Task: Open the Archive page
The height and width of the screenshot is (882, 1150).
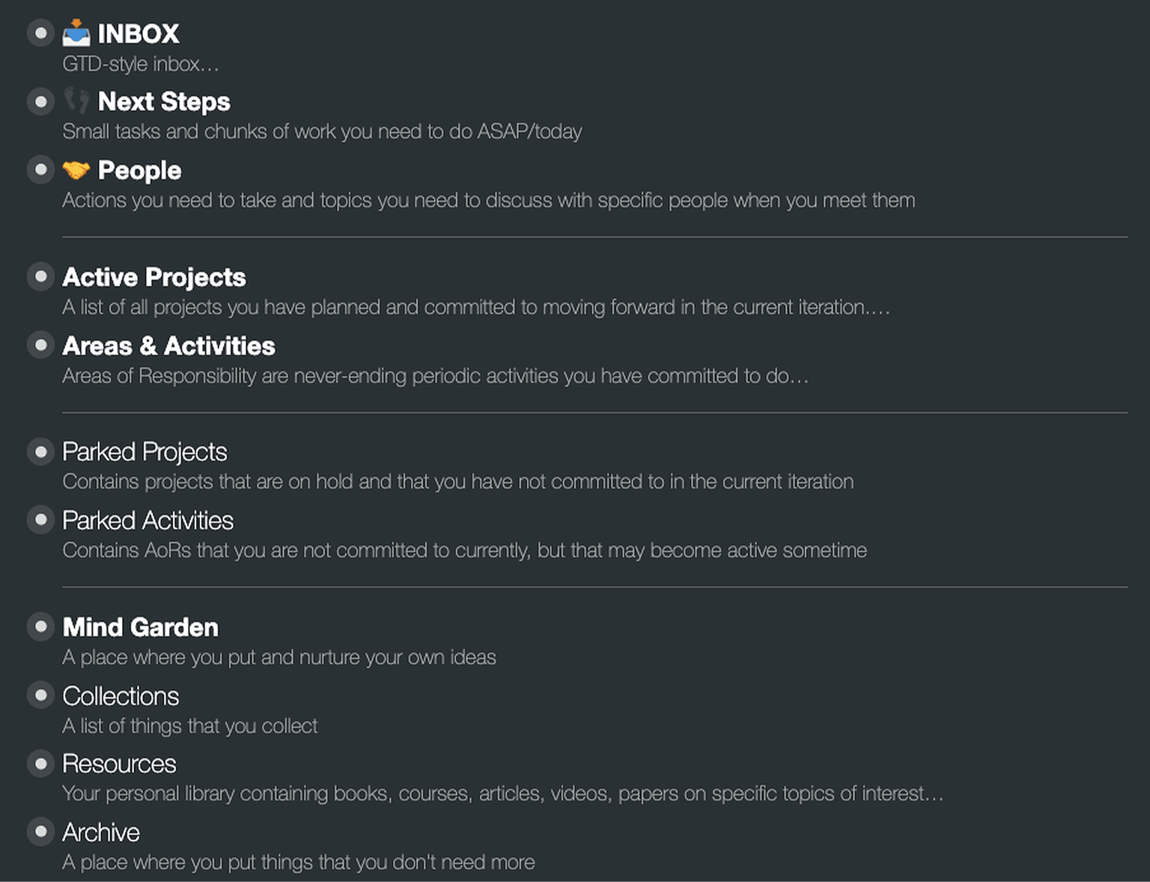Action: pos(101,832)
